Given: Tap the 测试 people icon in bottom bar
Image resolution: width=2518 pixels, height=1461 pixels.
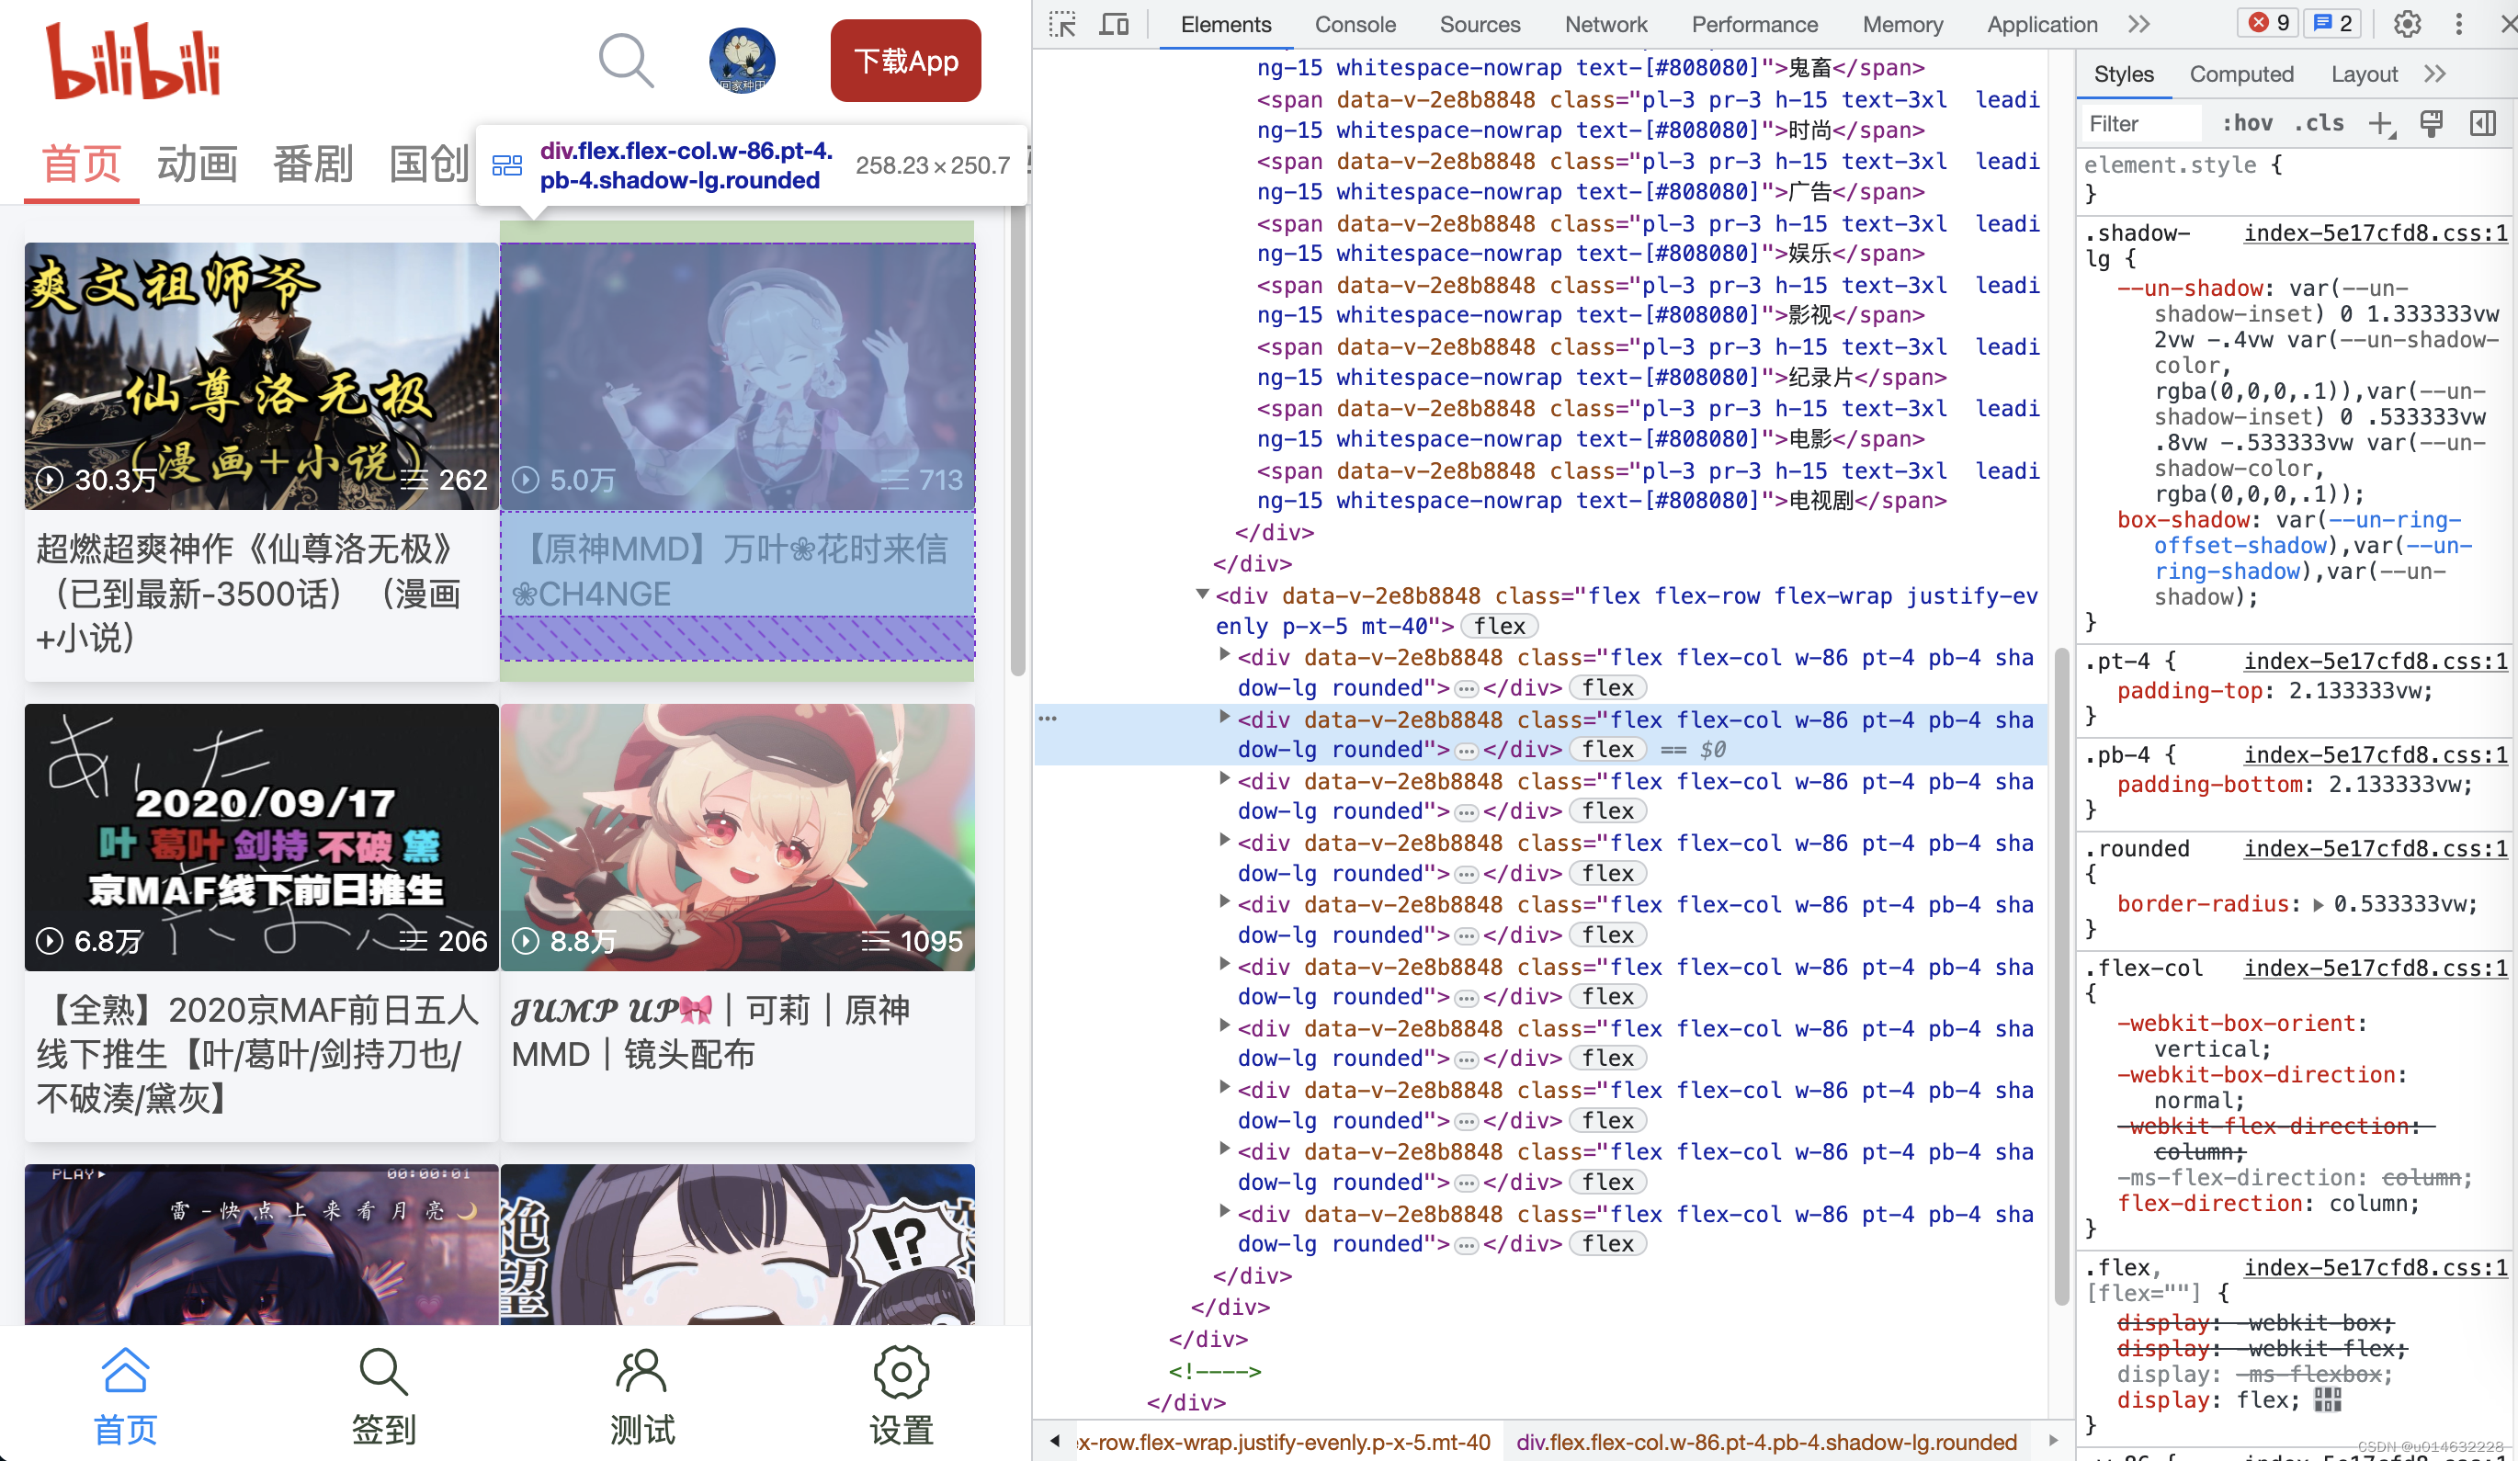Looking at the screenshot, I should coord(641,1370).
